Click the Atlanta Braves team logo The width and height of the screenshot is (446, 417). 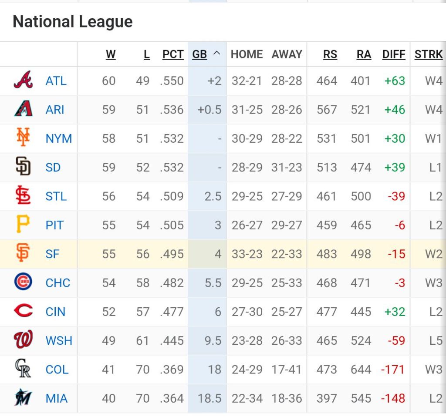click(23, 81)
